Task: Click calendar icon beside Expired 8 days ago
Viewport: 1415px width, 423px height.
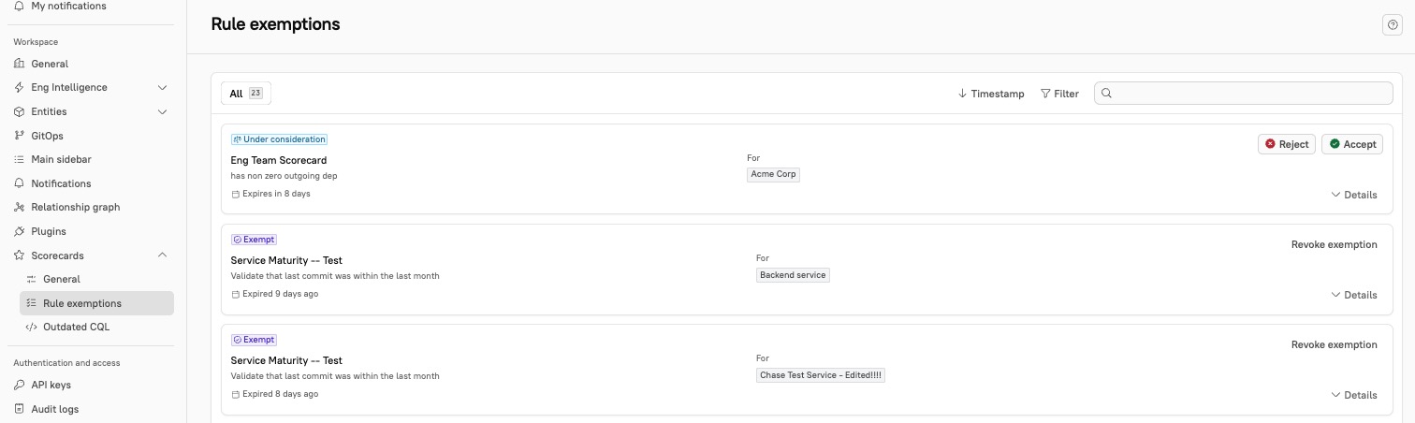Action: point(235,394)
